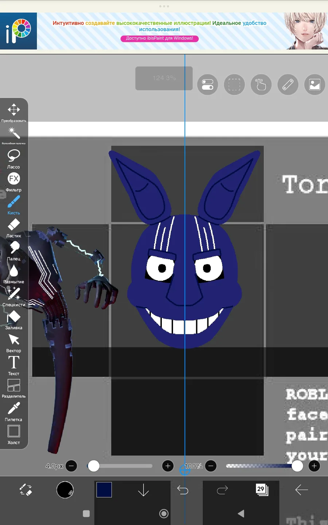Pick the Eraser tool (Ластик)
The image size is (328, 525).
pos(14,228)
